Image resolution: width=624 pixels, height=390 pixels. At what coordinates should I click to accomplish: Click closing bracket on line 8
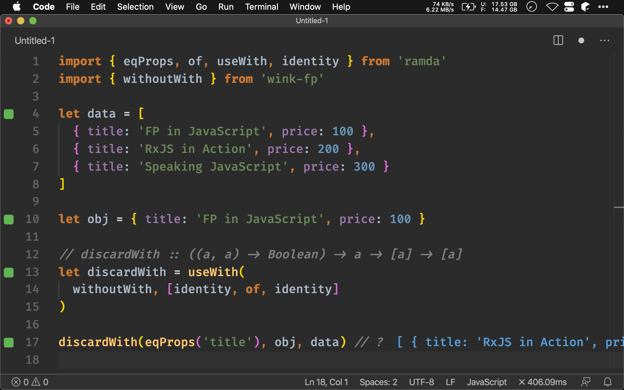[62, 184]
